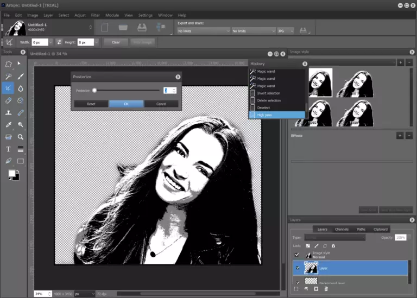Viewport: 417px width, 298px height.
Task: Switch to the Channels tab
Action: tap(342, 229)
